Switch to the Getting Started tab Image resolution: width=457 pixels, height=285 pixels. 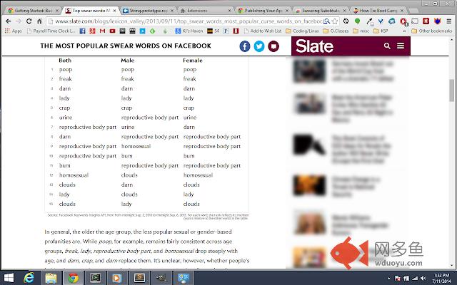33,11
